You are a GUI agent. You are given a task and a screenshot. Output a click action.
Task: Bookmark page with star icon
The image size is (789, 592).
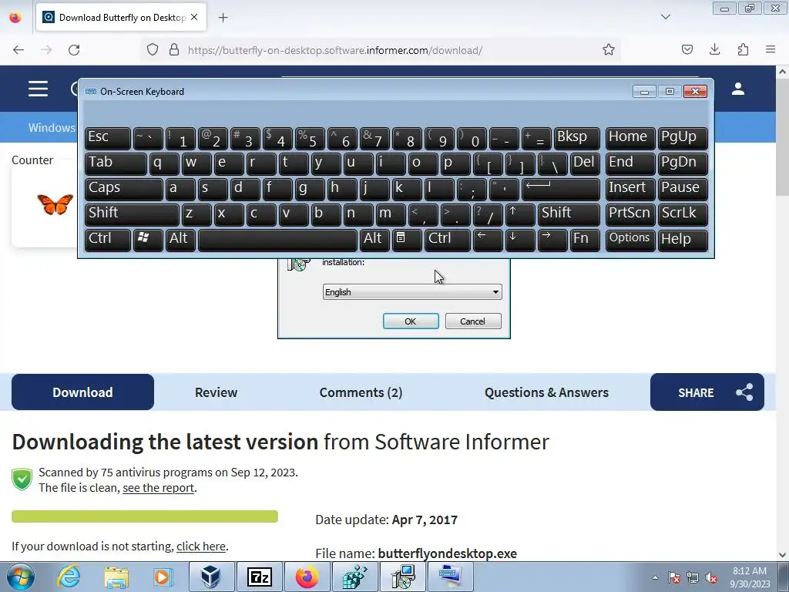tap(609, 49)
